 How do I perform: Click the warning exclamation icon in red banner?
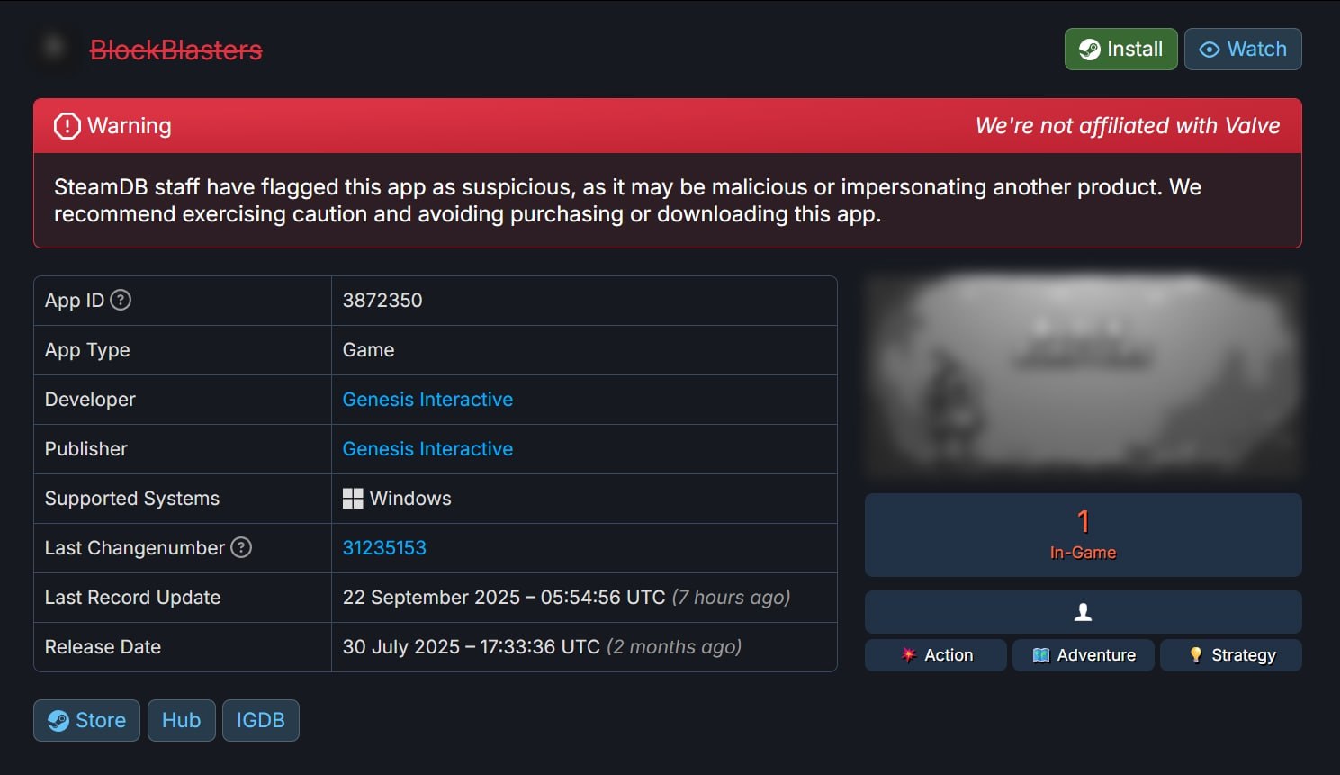pos(67,126)
